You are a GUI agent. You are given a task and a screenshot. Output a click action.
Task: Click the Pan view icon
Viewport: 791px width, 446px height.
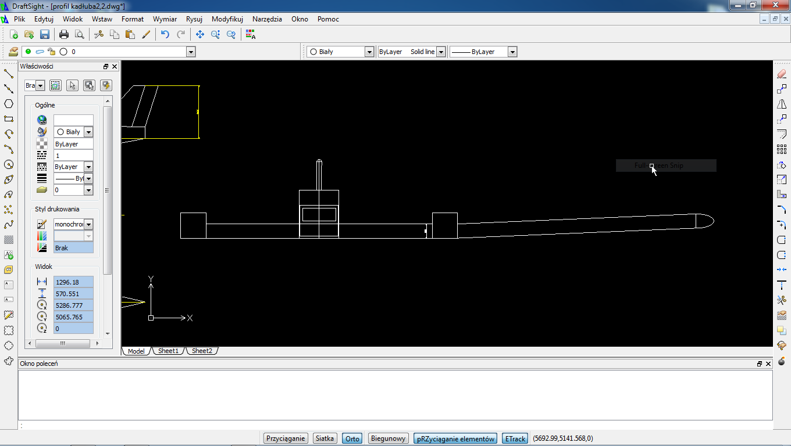point(200,34)
